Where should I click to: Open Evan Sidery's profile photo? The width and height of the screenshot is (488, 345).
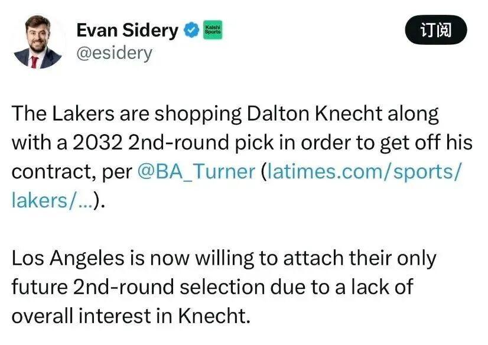(38, 41)
